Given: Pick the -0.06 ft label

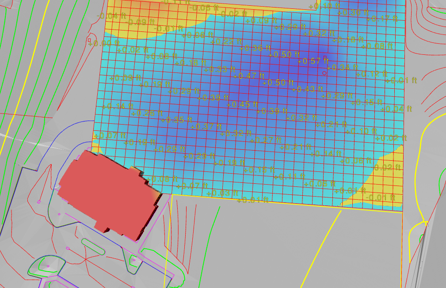Looking at the screenshot, I should [204, 8].
